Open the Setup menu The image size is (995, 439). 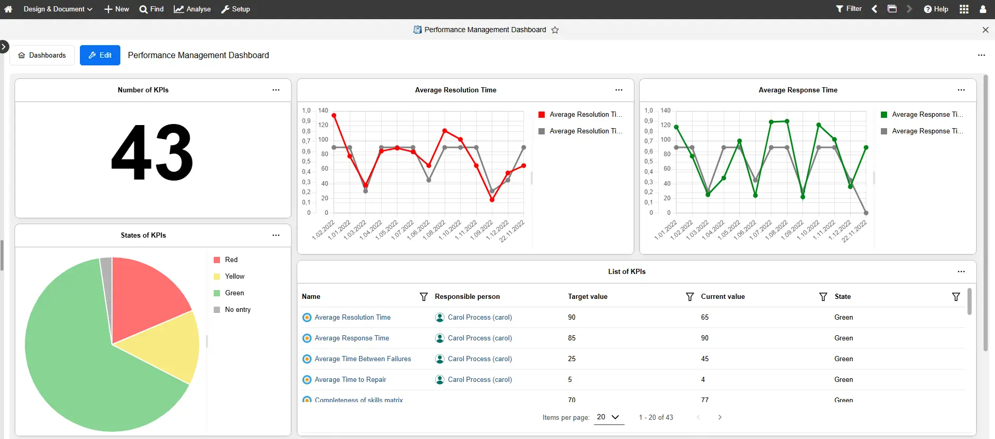[x=236, y=9]
